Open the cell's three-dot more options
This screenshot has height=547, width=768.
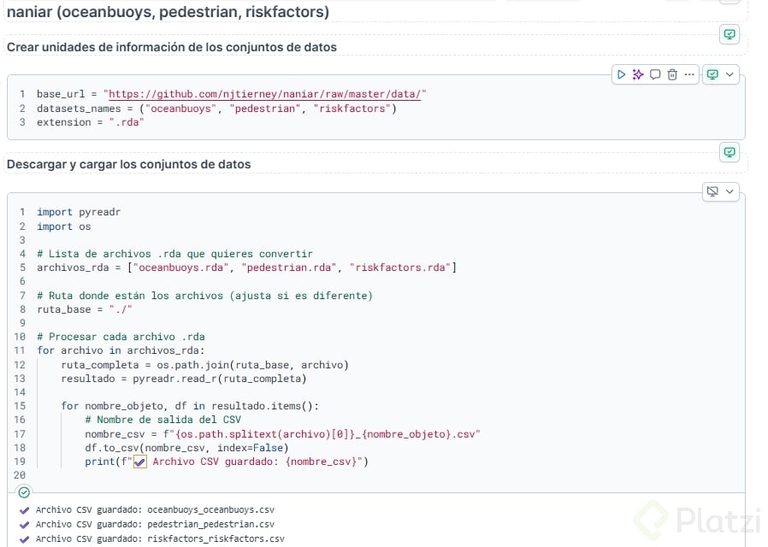(x=689, y=74)
